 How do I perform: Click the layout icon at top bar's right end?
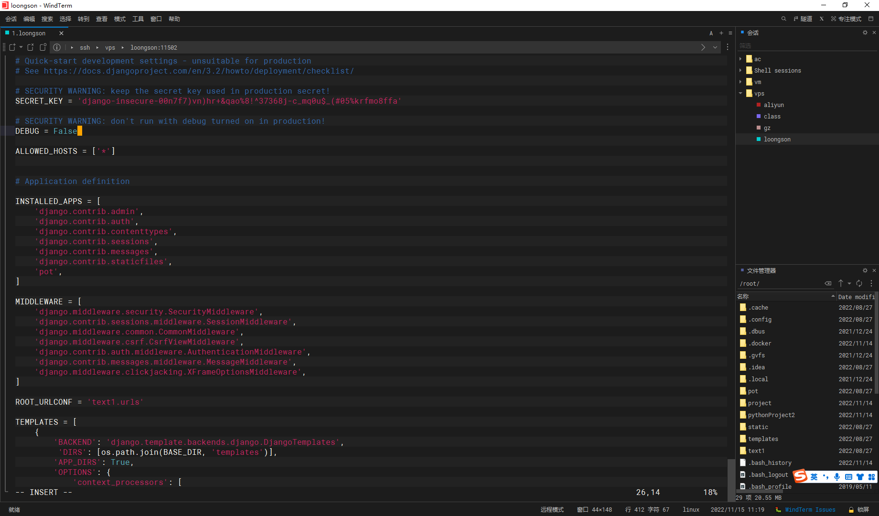coord(871,19)
